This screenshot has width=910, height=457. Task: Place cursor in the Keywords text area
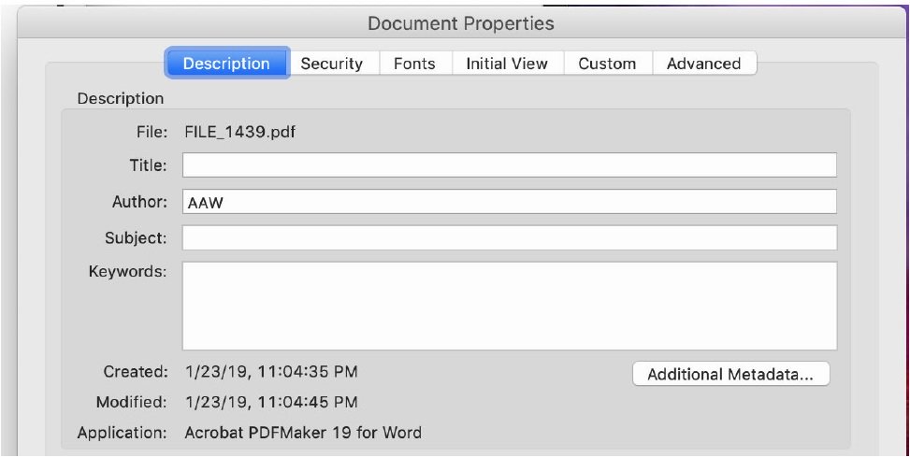(x=509, y=306)
